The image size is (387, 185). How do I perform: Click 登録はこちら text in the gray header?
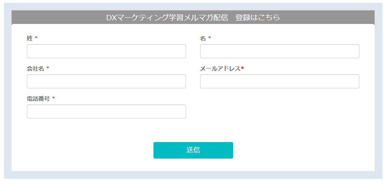tap(258, 17)
